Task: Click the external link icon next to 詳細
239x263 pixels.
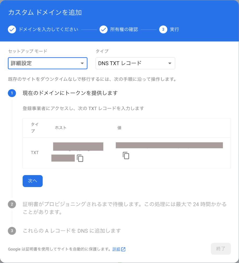Action: (x=123, y=249)
